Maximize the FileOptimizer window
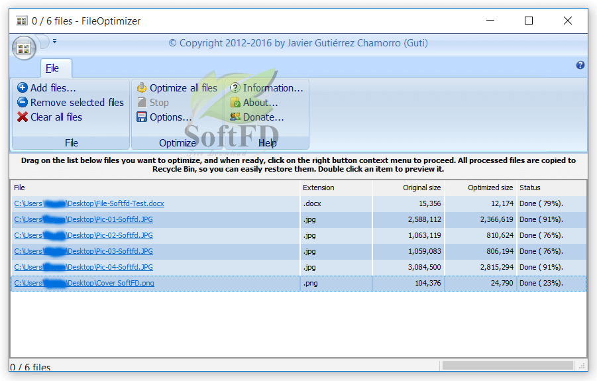 click(x=529, y=21)
